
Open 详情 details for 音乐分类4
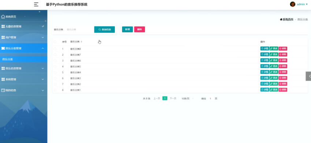click(x=264, y=72)
